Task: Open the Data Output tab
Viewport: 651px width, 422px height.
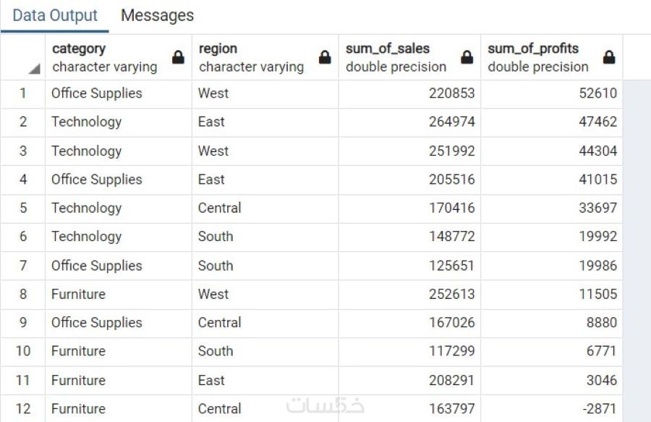Action: point(55,15)
